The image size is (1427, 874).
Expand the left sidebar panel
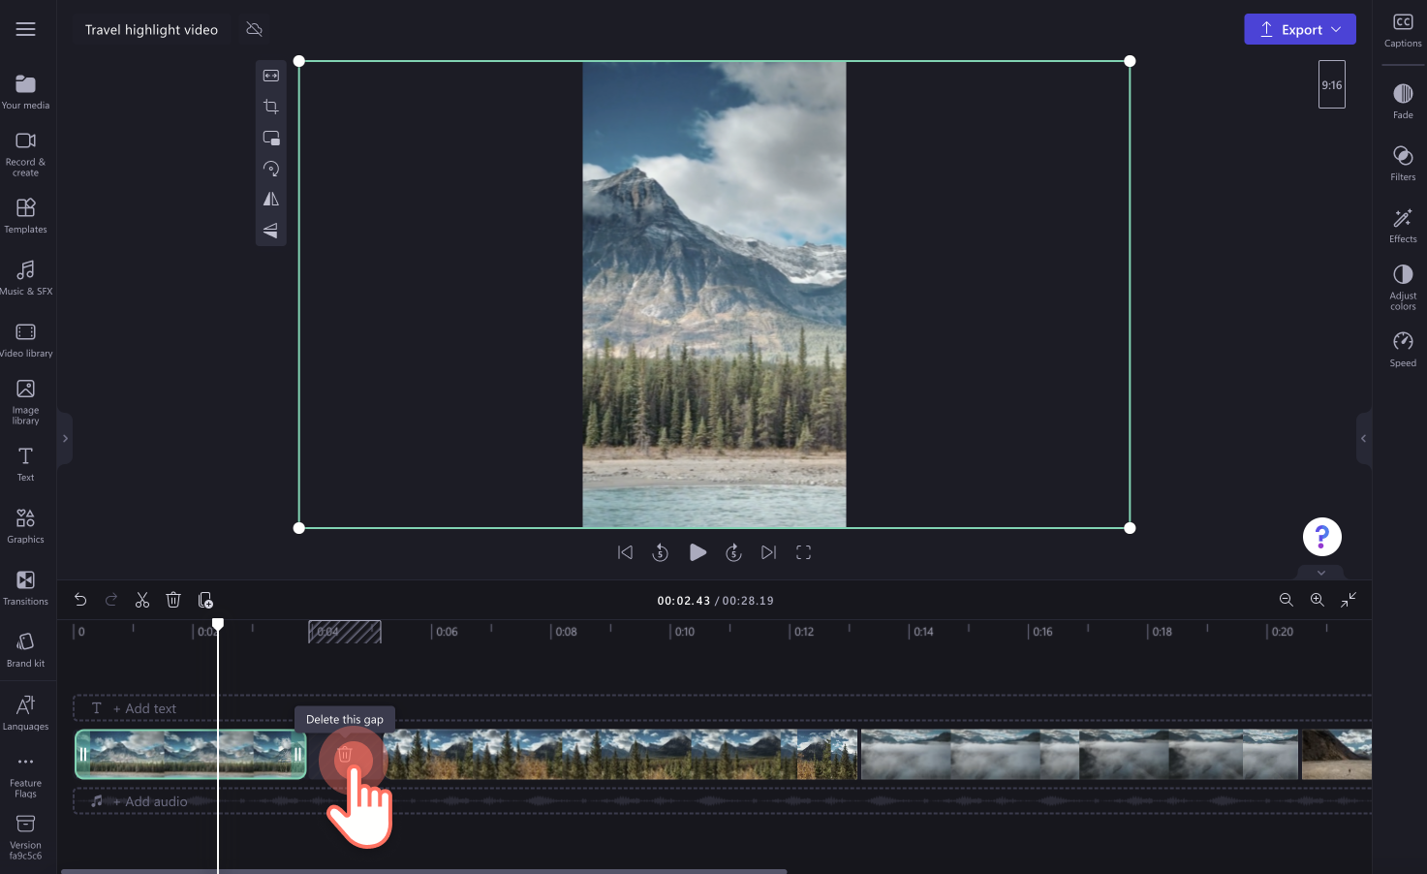point(65,439)
